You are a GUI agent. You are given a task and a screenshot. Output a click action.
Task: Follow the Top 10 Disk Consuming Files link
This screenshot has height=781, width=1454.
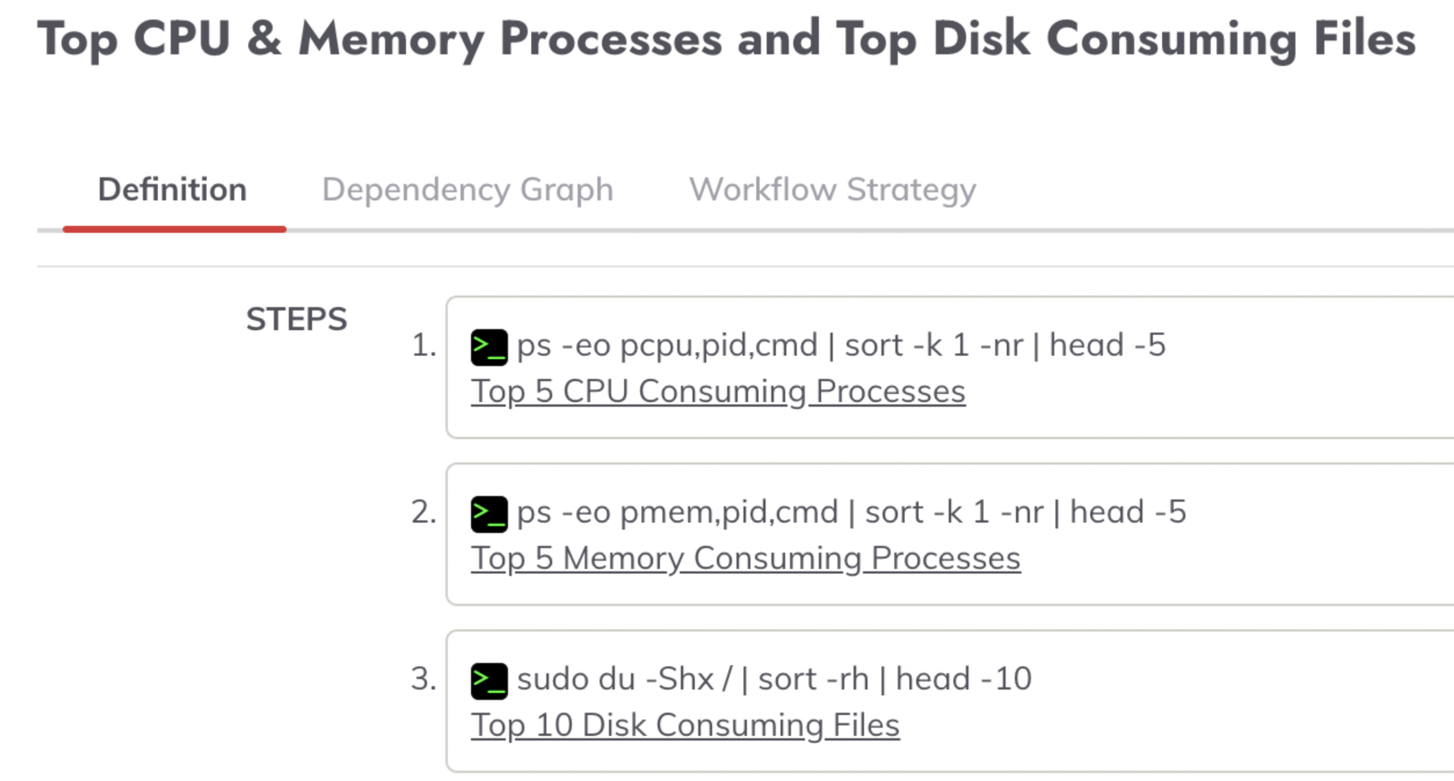685,726
